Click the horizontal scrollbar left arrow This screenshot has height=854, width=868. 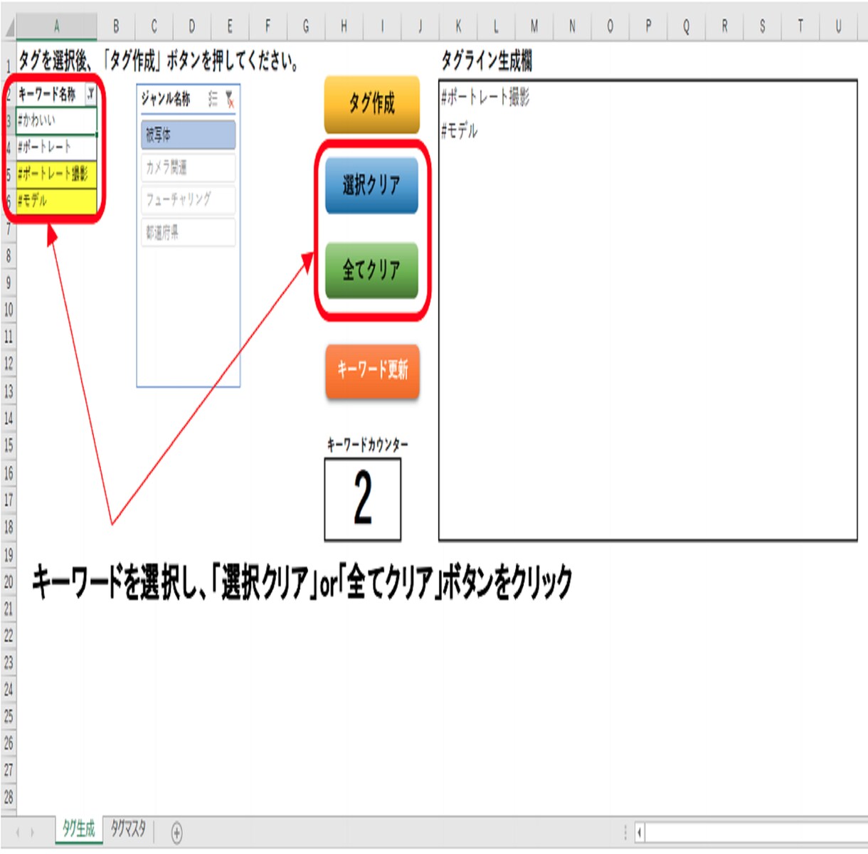(x=640, y=832)
